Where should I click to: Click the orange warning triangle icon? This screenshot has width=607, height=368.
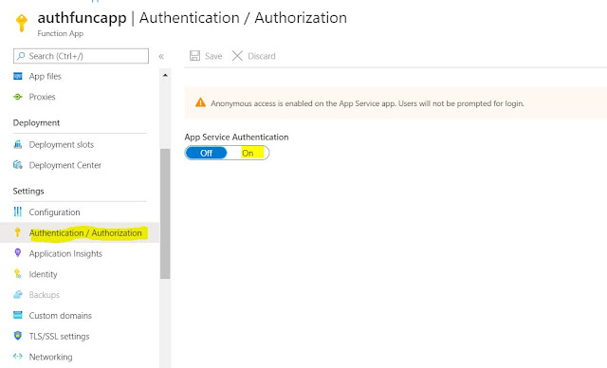200,102
